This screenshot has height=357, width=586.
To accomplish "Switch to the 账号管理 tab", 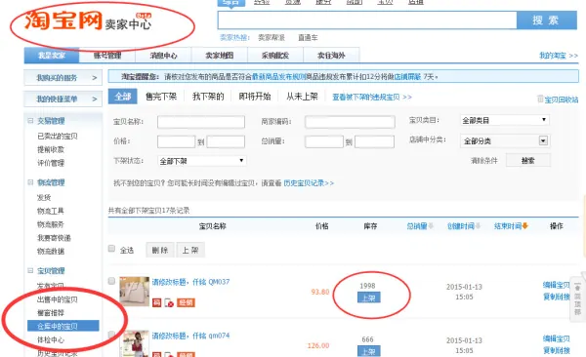I will (107, 56).
